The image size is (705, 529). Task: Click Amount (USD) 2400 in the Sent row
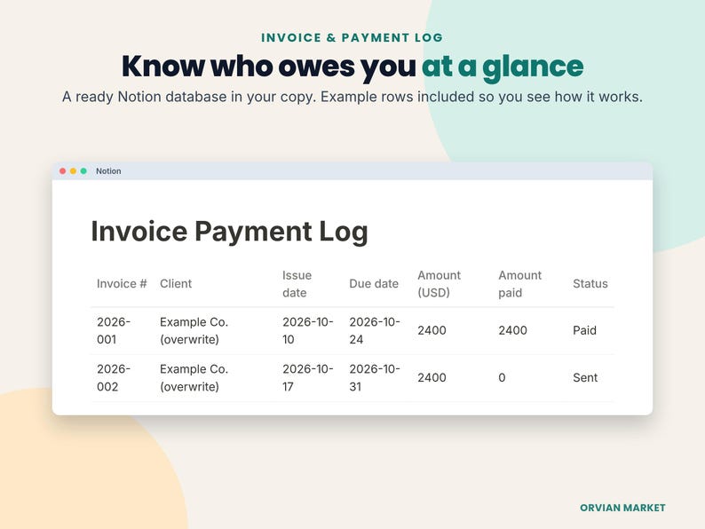(432, 377)
